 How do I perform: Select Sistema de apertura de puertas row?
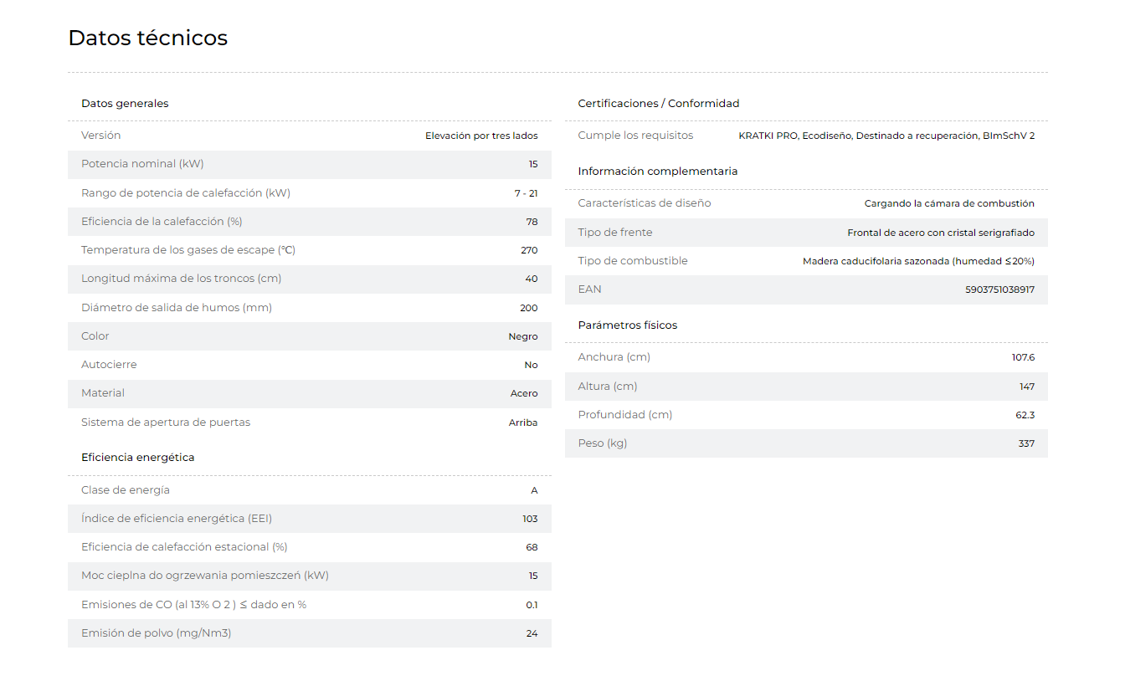(310, 422)
